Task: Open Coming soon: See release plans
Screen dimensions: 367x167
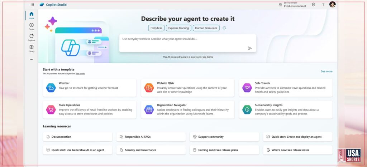Action: click(x=224, y=150)
